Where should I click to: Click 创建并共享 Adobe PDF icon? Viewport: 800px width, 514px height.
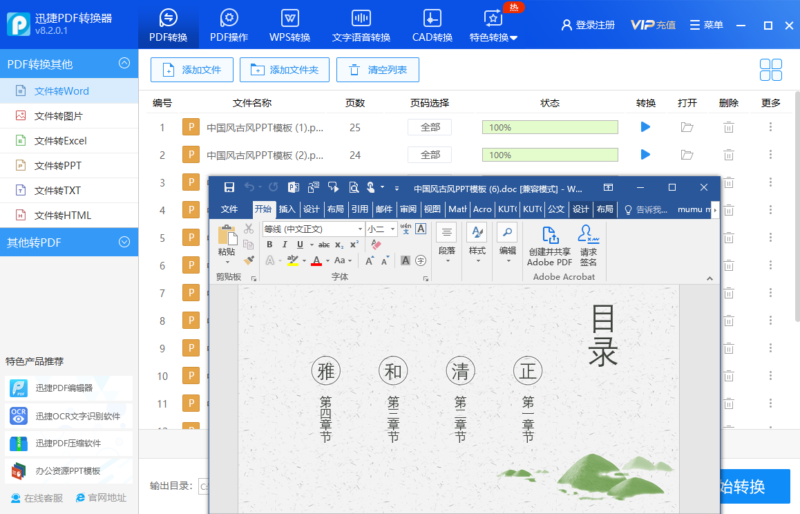[x=549, y=246]
